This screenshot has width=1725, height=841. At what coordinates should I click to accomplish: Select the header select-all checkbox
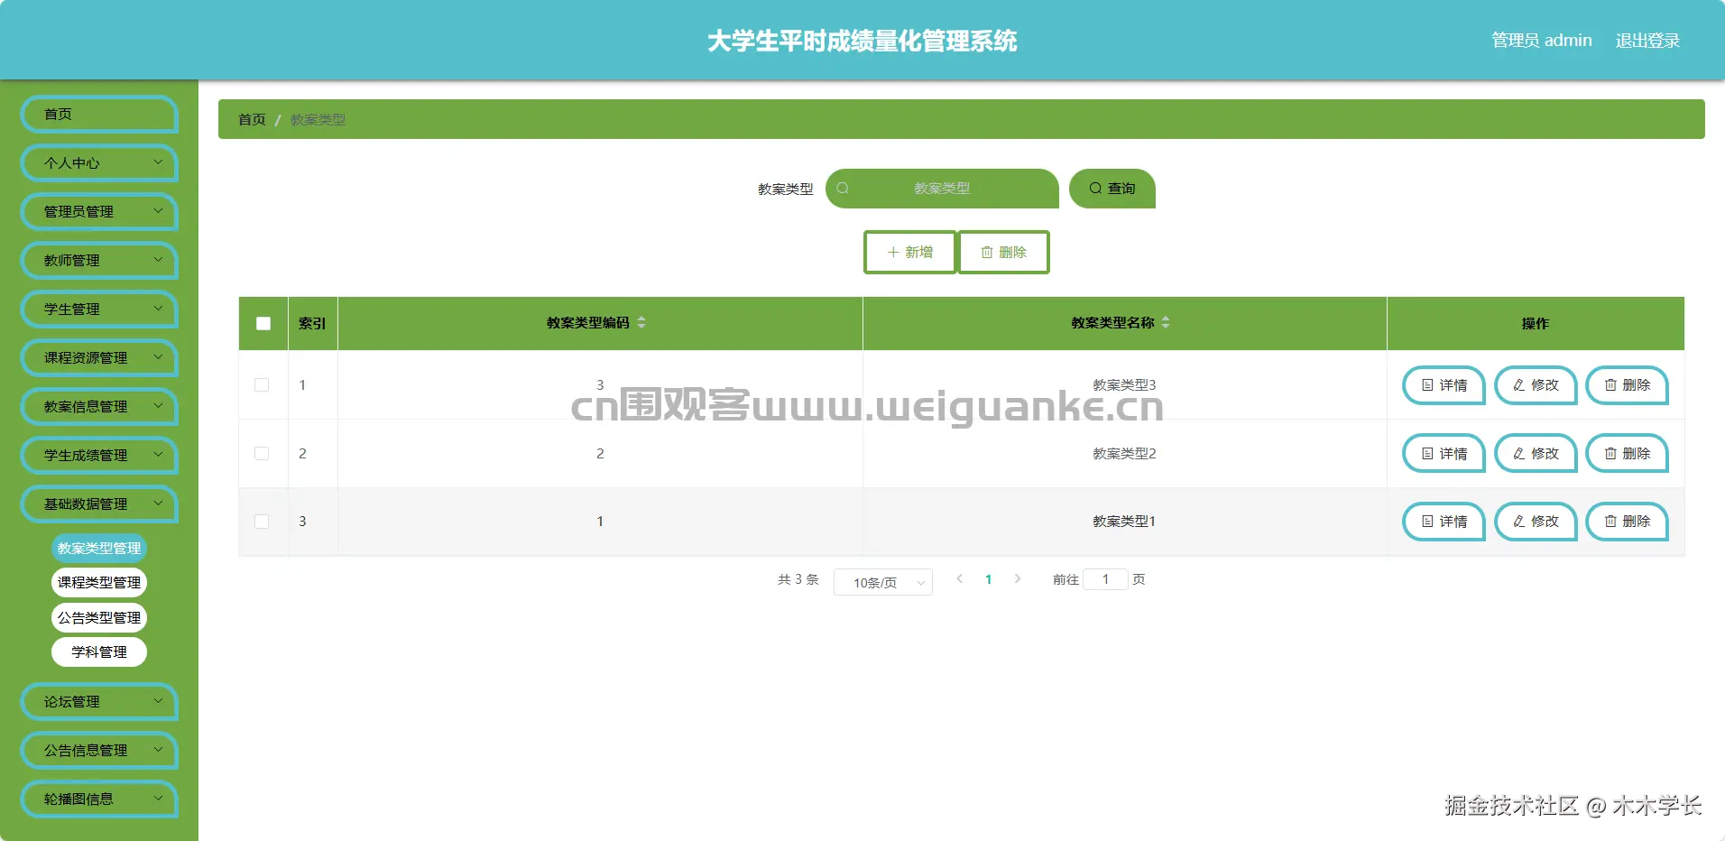263,323
